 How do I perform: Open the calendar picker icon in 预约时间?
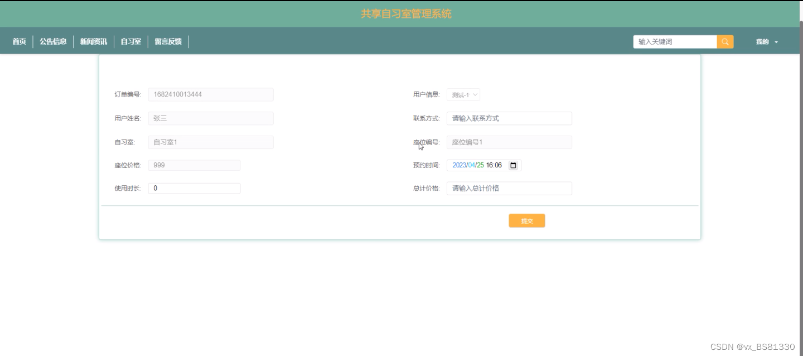pos(514,165)
